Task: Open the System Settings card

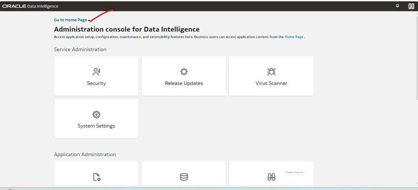Action: point(96,119)
